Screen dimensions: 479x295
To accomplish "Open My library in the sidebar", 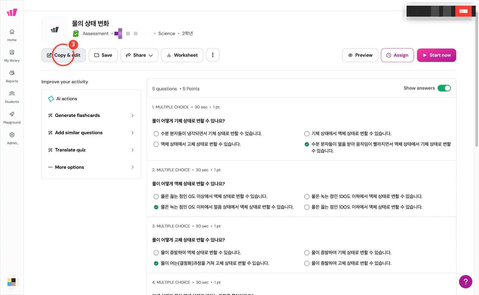I will coord(12,56).
